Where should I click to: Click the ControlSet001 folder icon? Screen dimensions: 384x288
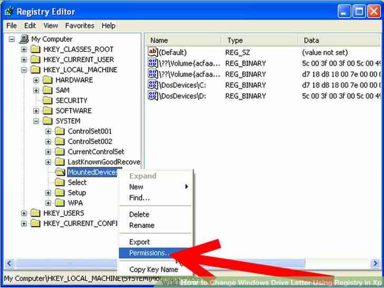pyautogui.click(x=60, y=131)
